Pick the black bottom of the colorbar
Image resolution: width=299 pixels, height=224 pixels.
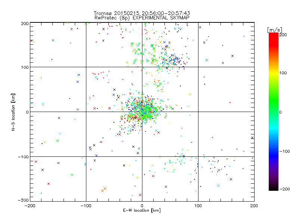274,189
